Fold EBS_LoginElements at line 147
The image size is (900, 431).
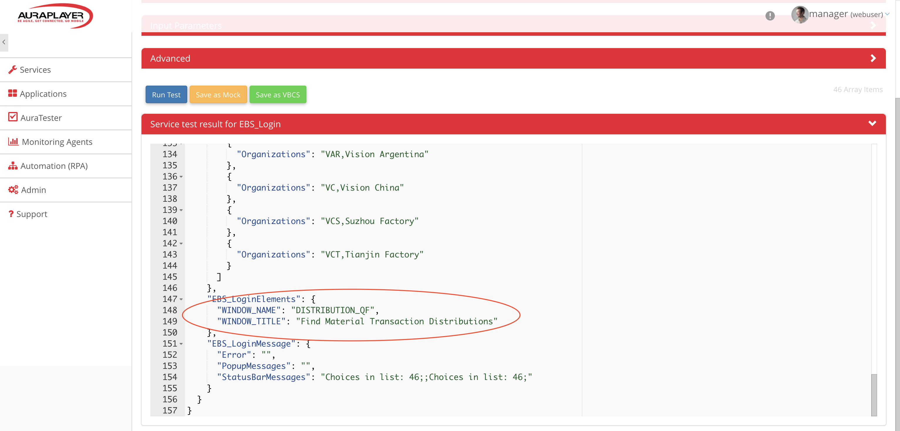point(181,299)
